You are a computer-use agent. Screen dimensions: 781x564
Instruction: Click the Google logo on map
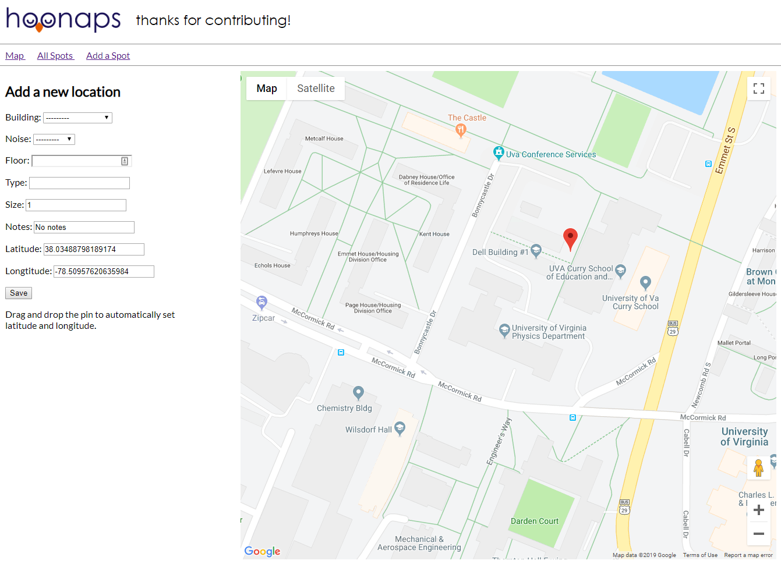(262, 551)
